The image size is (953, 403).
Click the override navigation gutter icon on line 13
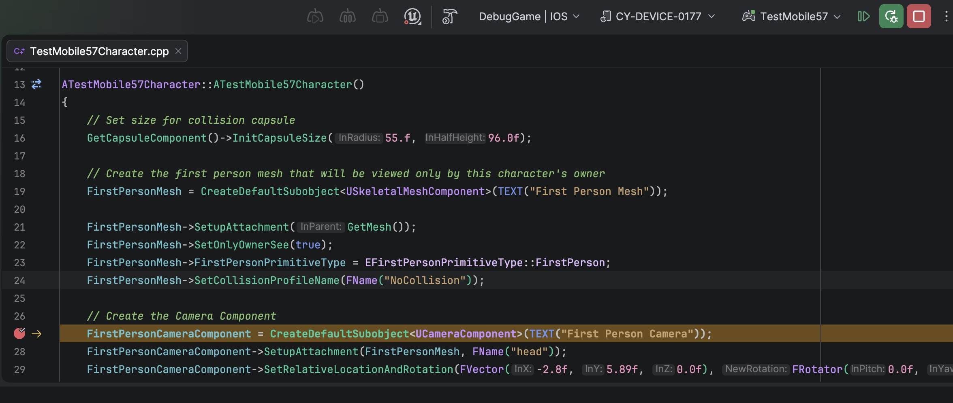coord(36,84)
